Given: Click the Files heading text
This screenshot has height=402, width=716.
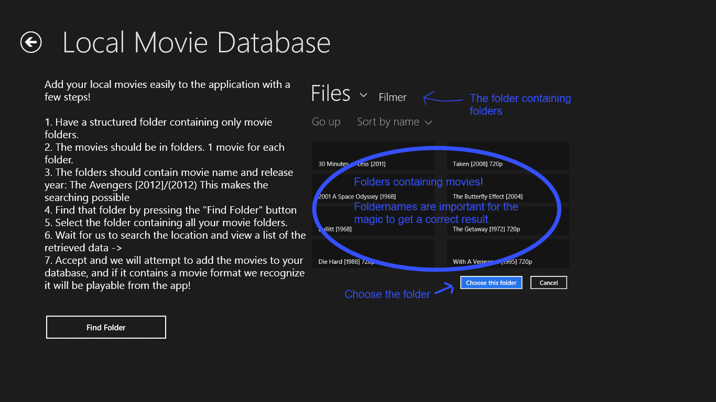Looking at the screenshot, I should click(x=330, y=94).
